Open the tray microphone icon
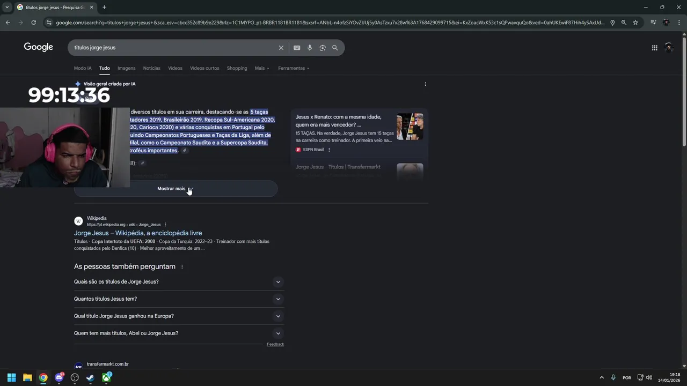 click(613, 377)
